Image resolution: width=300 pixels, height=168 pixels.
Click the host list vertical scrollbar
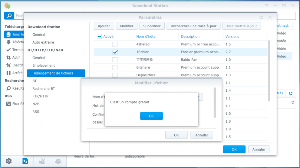coord(269,71)
